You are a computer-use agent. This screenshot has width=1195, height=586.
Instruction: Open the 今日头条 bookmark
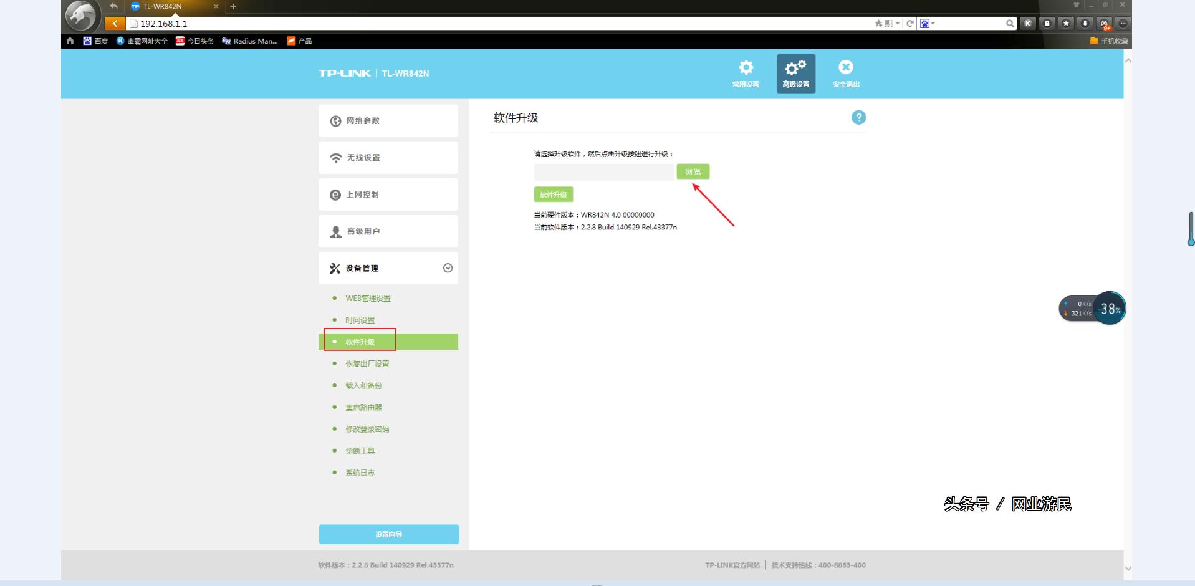(x=195, y=41)
